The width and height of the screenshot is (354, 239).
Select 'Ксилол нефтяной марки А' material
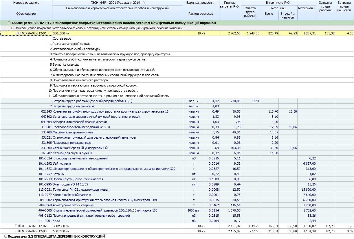click(72, 195)
